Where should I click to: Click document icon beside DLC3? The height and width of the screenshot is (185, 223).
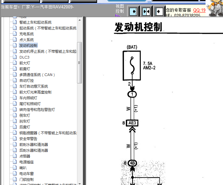[15, 57]
